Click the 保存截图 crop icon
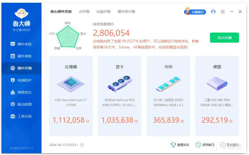 [x=198, y=145]
